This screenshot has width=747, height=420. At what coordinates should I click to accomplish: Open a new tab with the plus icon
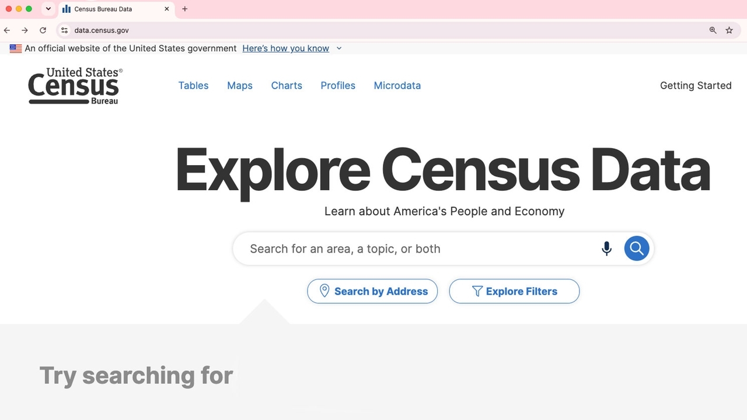(184, 9)
